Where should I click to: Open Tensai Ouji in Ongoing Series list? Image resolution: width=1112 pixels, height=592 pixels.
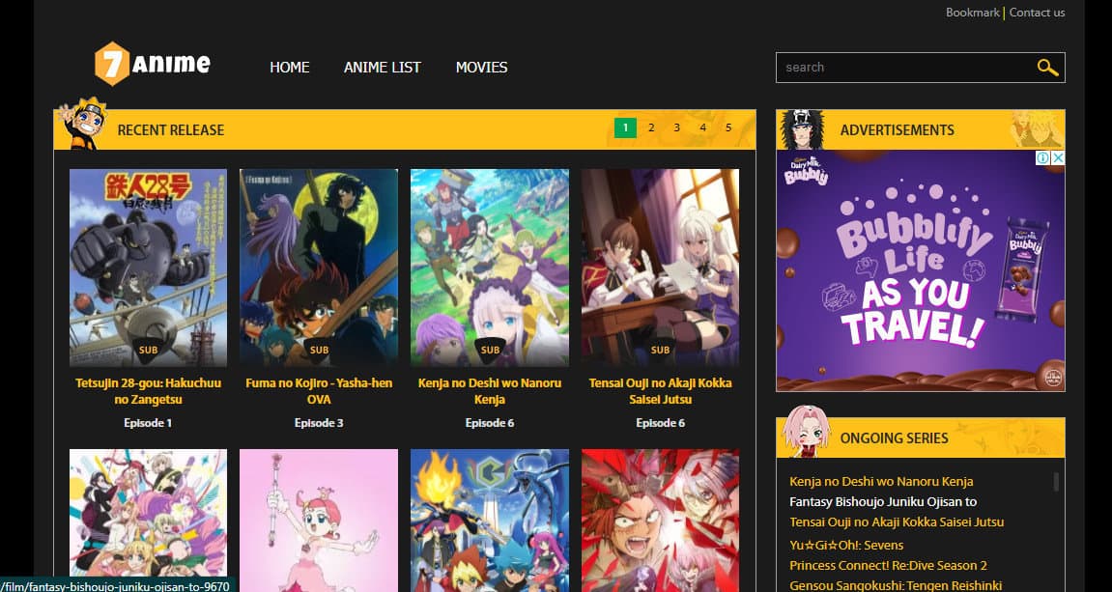(x=897, y=522)
